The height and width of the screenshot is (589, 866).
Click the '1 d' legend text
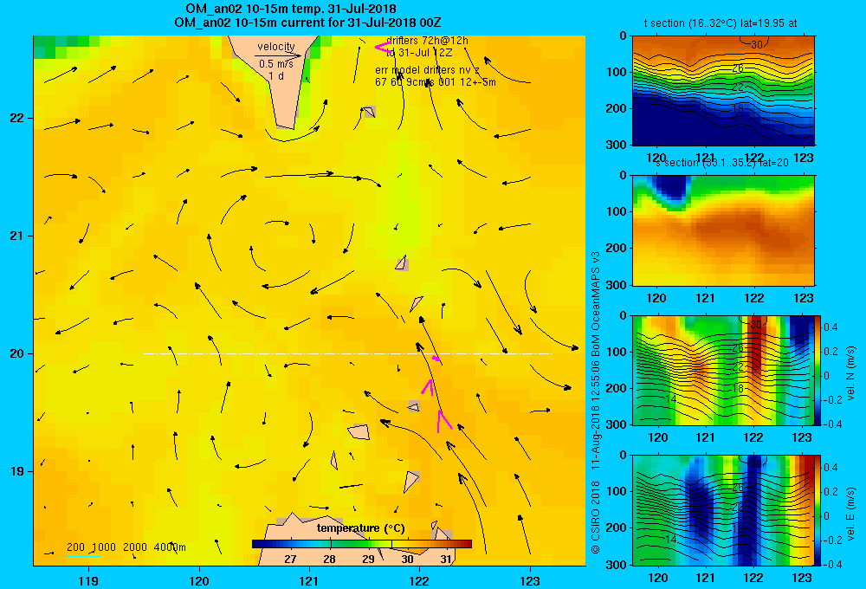276,76
